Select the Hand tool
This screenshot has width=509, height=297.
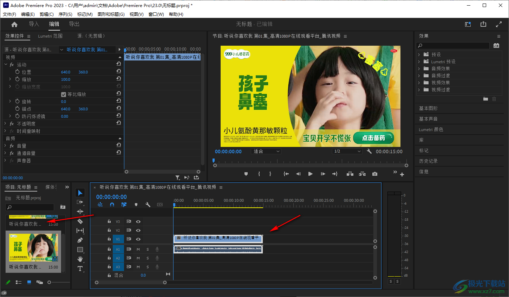pyautogui.click(x=80, y=259)
